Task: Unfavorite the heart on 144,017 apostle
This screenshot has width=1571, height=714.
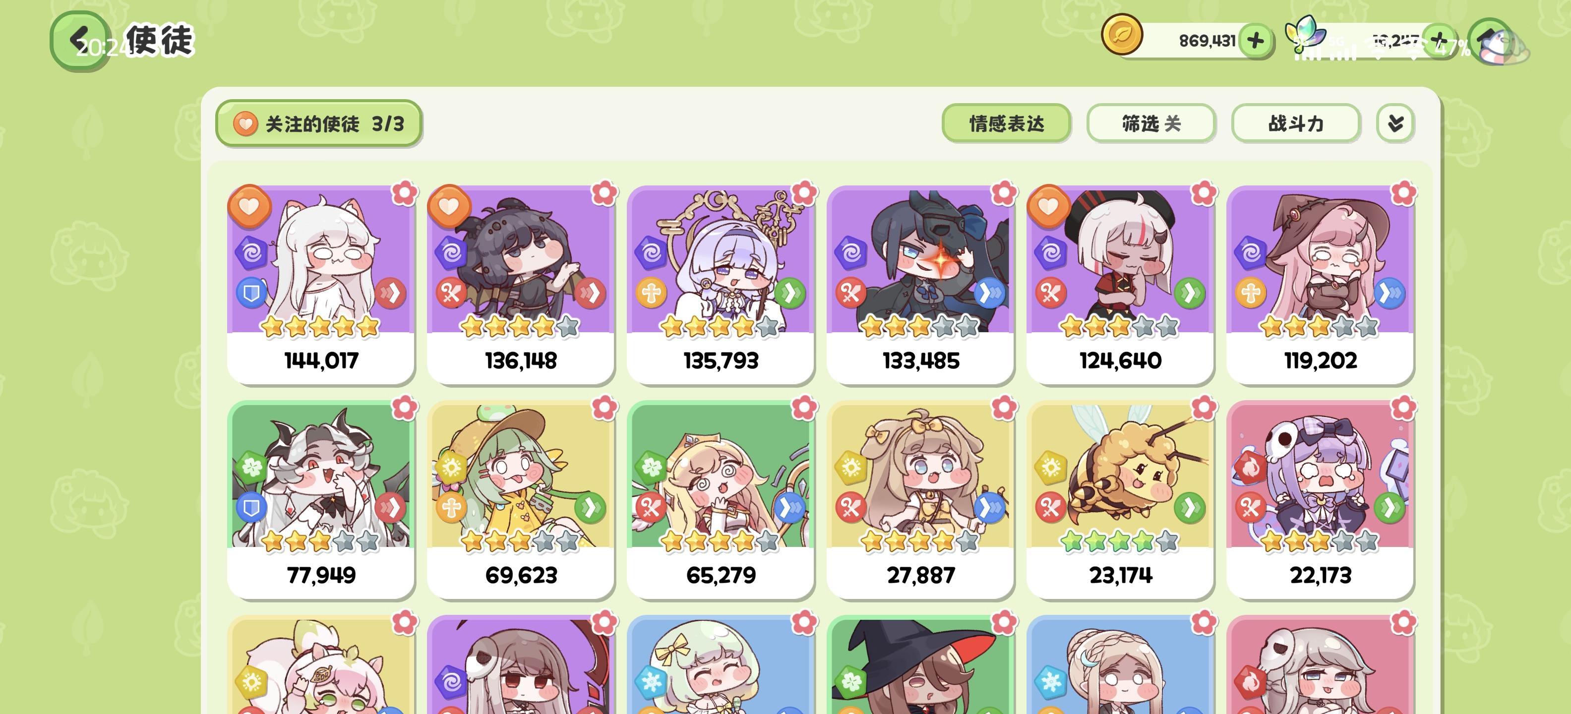Action: click(249, 207)
